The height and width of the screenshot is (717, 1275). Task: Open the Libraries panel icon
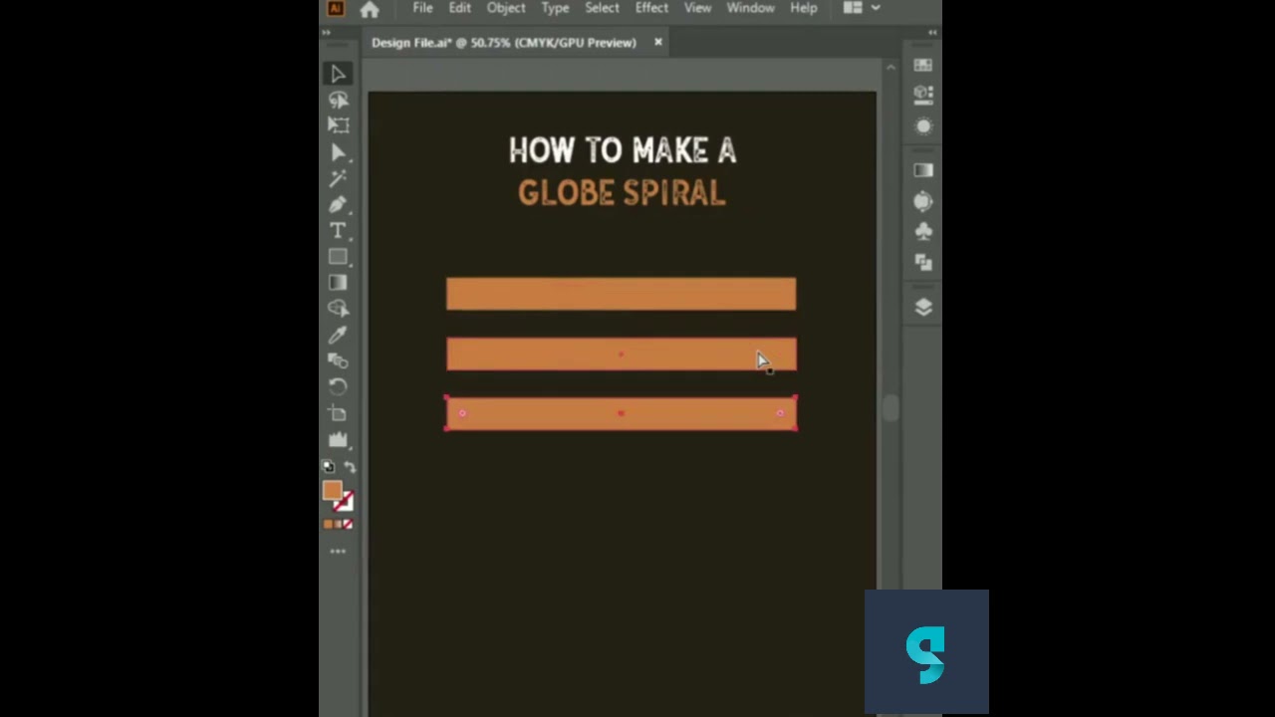point(922,94)
